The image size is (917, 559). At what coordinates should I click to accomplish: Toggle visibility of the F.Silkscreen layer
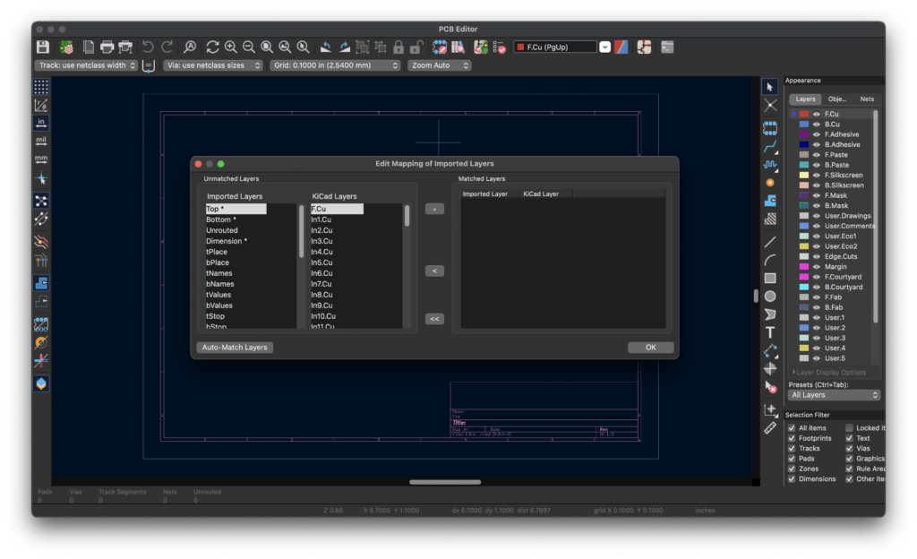(x=817, y=175)
